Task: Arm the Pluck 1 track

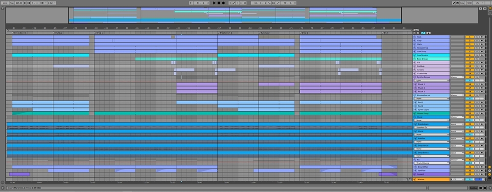Action: [482, 84]
